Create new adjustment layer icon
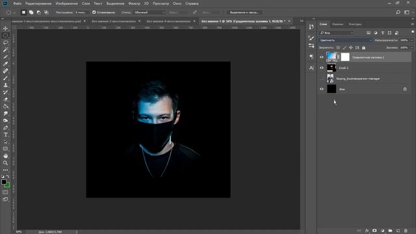 382,231
